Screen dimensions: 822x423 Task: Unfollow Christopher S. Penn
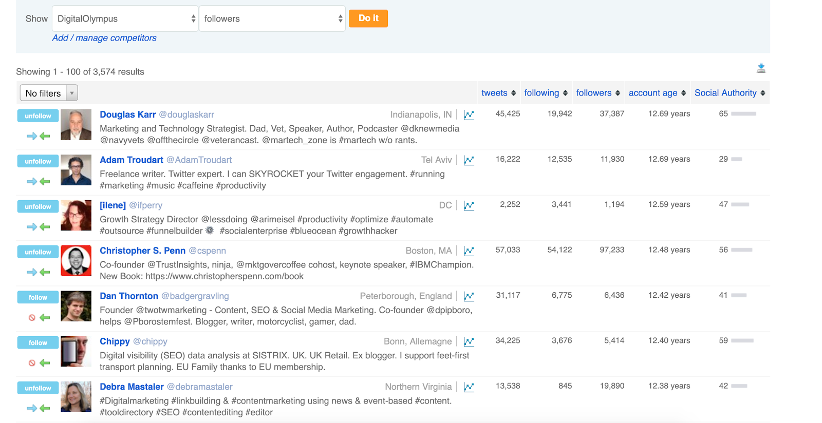click(38, 252)
